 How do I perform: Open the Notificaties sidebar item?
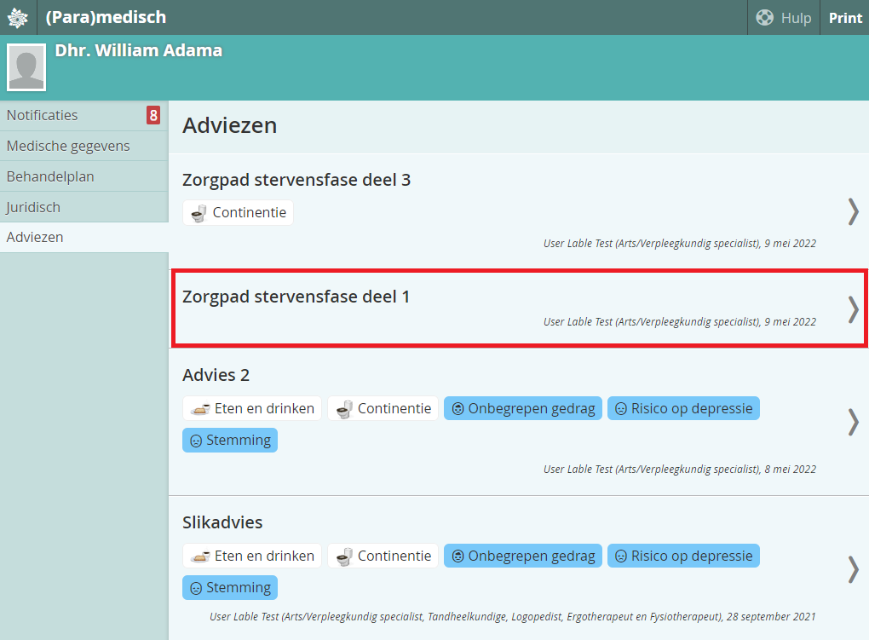[x=43, y=115]
